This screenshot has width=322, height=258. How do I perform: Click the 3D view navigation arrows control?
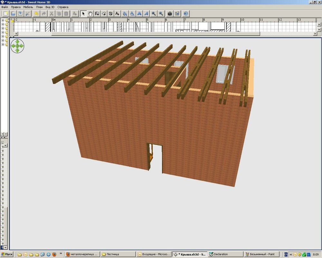pos(17,46)
